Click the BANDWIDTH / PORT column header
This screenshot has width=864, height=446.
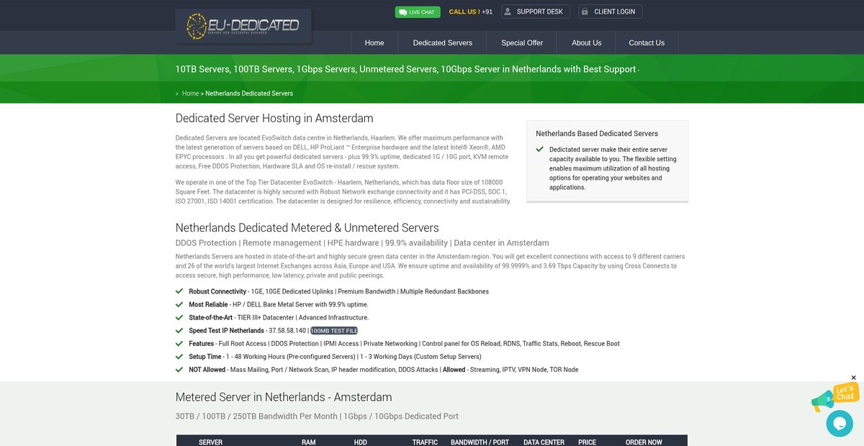pyautogui.click(x=480, y=442)
